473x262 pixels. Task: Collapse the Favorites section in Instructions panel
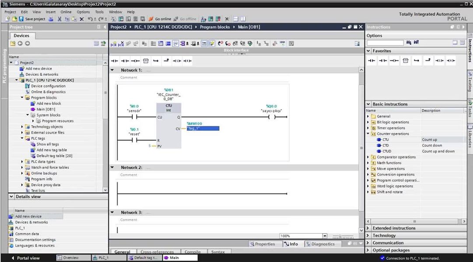coord(368,51)
